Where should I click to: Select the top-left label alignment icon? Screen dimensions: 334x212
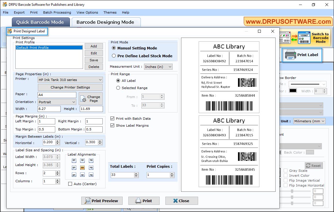click(74, 160)
